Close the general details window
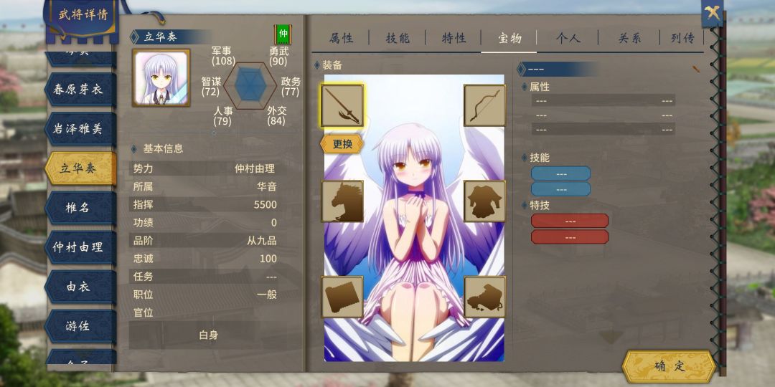Viewport: 775px width, 387px height. (713, 14)
